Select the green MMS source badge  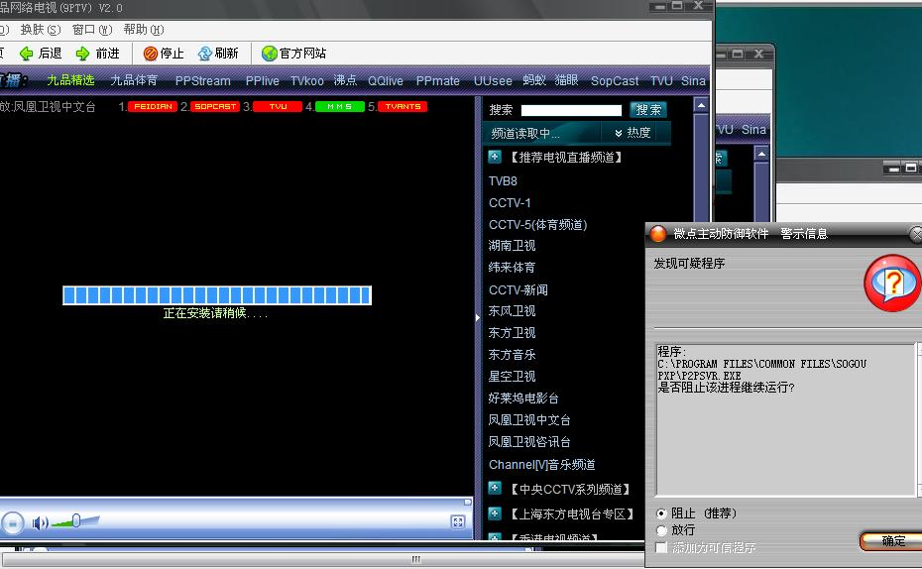(340, 106)
